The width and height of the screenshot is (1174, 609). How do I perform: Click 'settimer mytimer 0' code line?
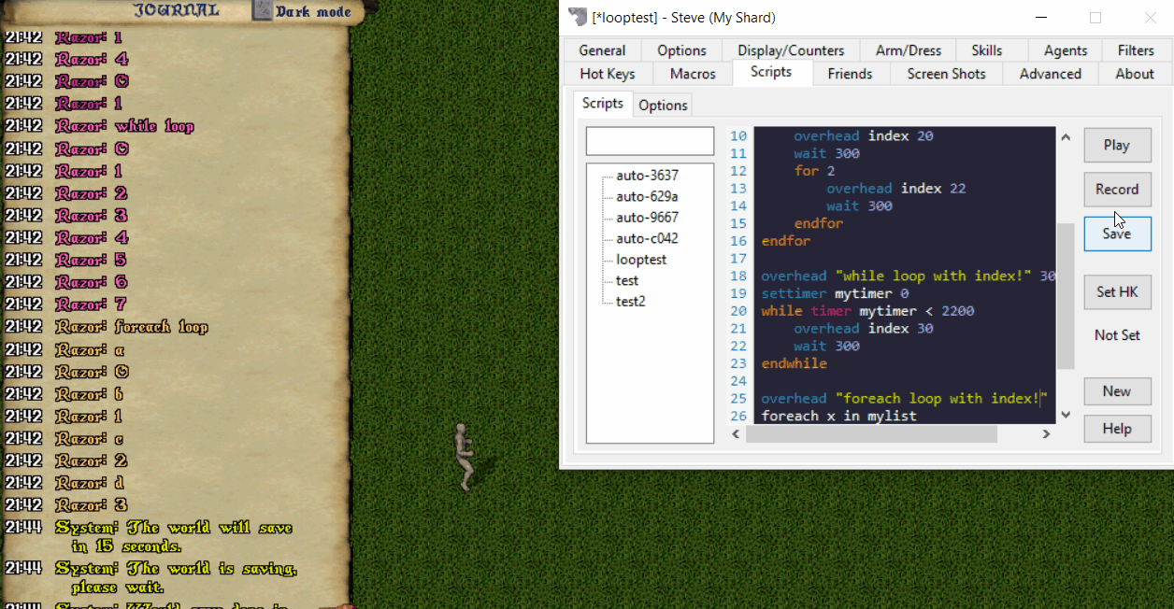pos(835,293)
